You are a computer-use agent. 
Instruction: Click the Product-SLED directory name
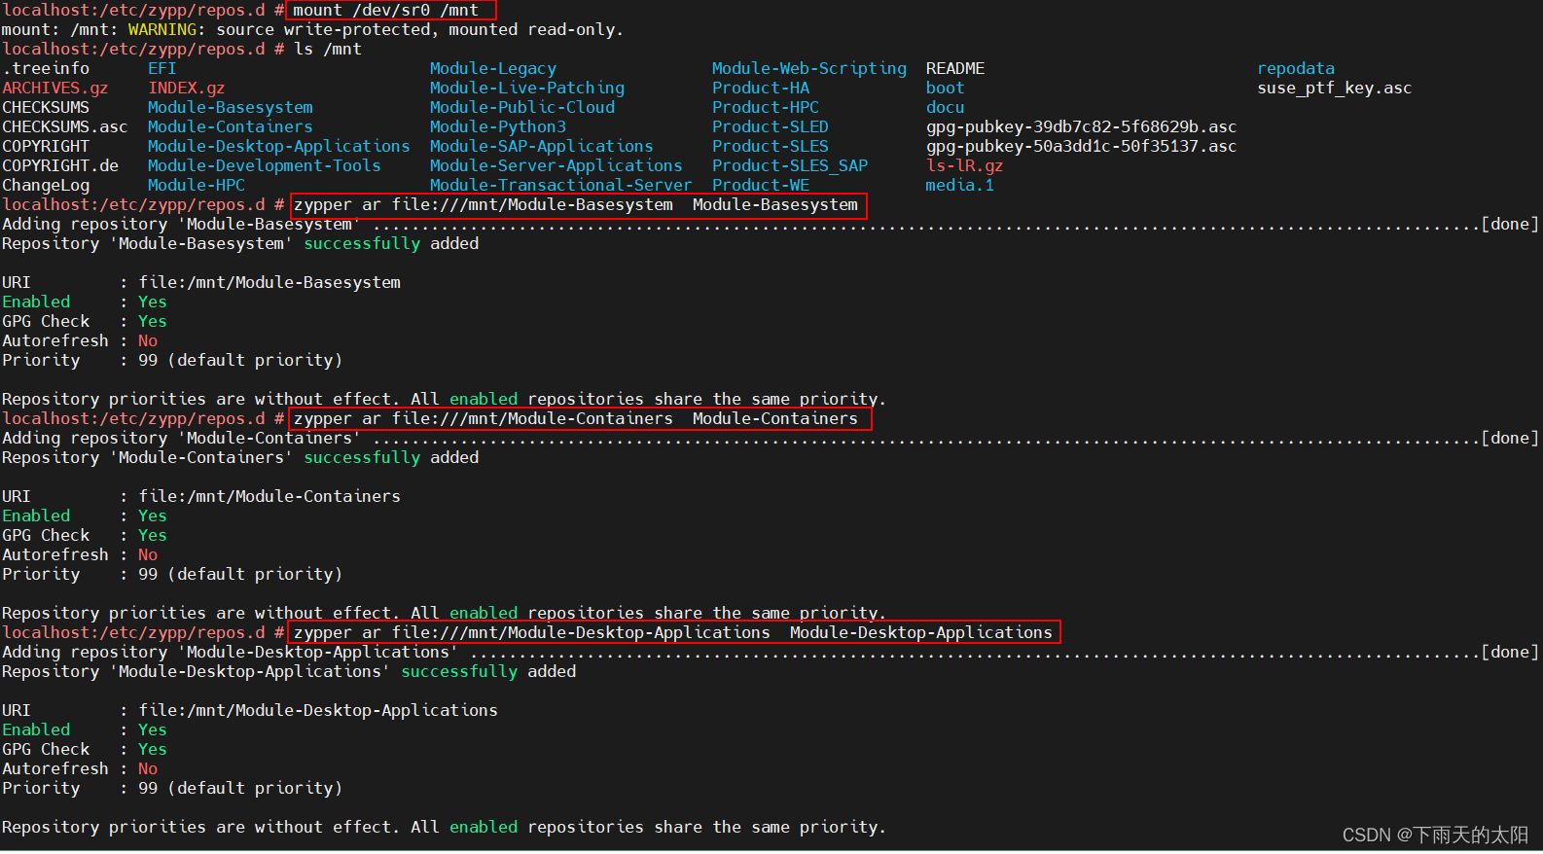point(771,126)
